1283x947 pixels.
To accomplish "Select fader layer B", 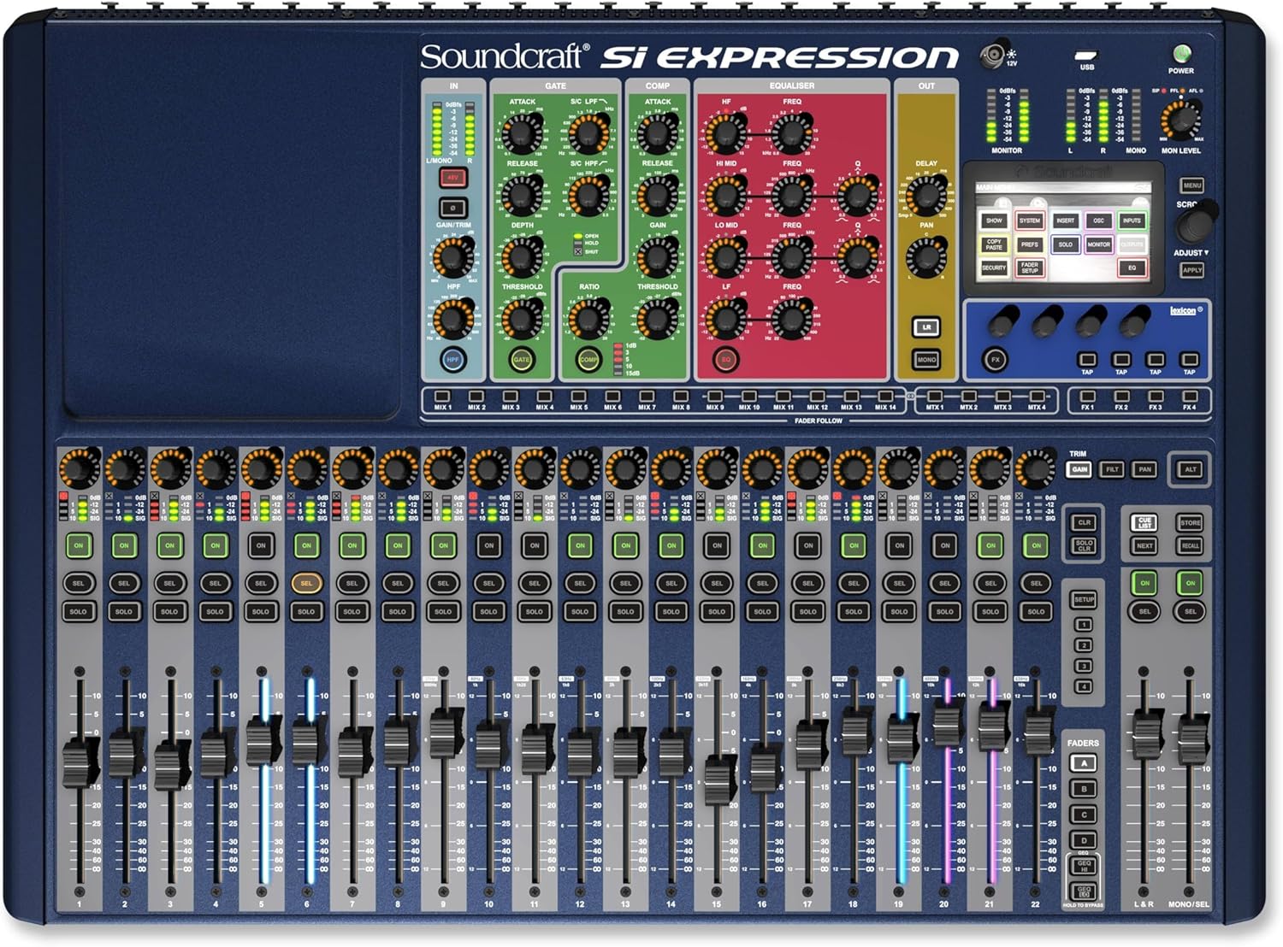I will [1084, 789].
